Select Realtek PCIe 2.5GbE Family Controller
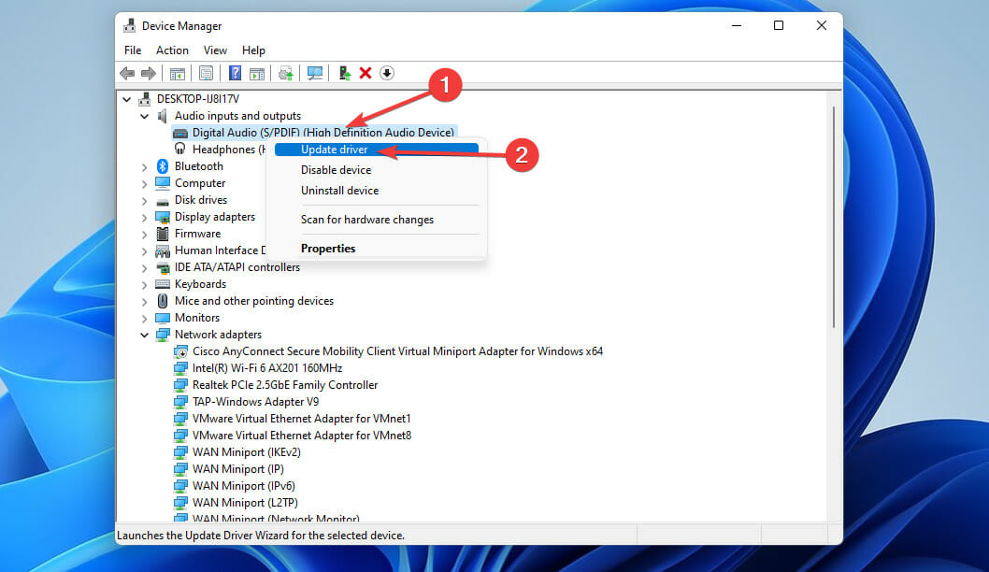Image resolution: width=989 pixels, height=572 pixels. (285, 385)
